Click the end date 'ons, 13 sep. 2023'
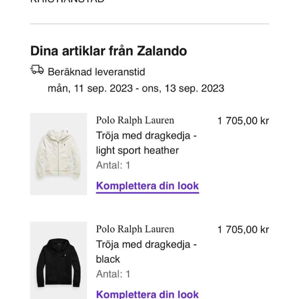Viewport: 299px width, 299px height. (183, 88)
